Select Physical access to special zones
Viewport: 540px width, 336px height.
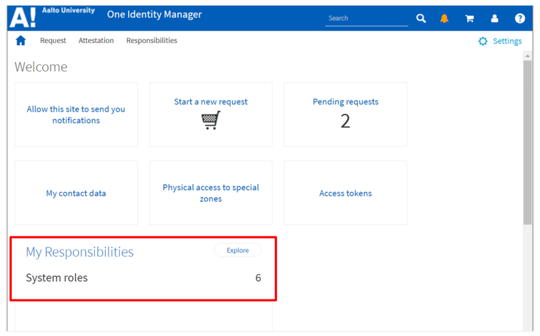pos(211,193)
